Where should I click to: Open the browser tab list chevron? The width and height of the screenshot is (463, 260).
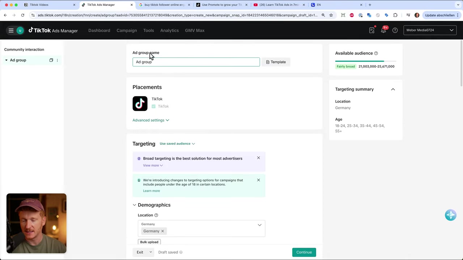(x=458, y=5)
